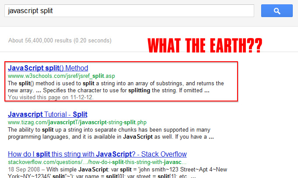Screen dimensions: 298x178
Task: Open the Stack Overflow split string result
Action: click(97, 154)
